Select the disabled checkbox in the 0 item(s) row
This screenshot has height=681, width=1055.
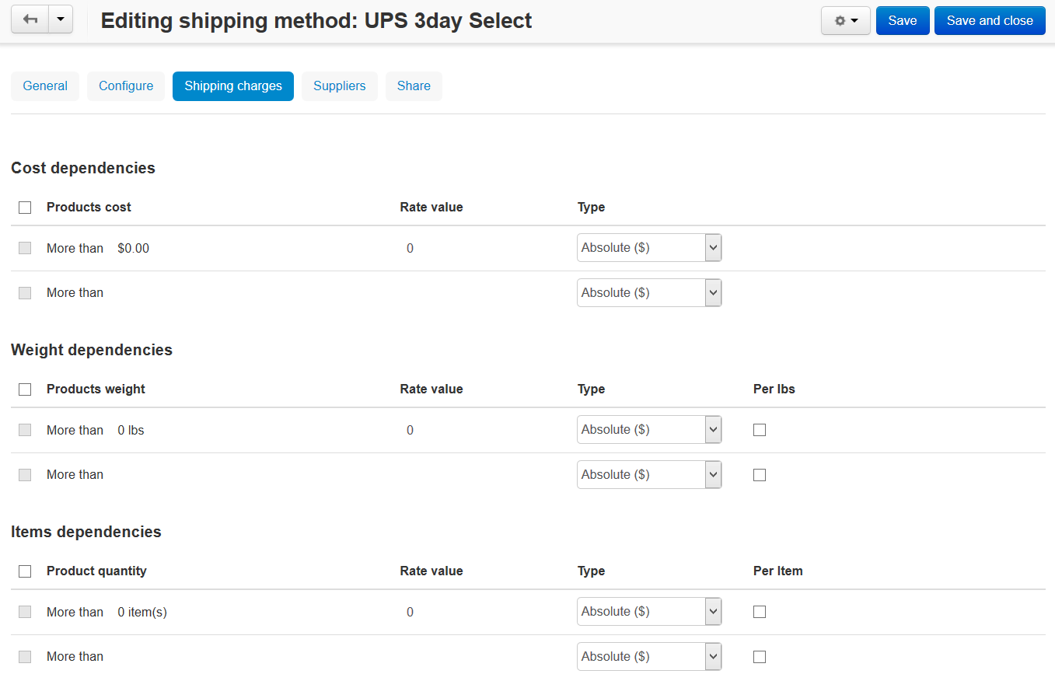(25, 612)
